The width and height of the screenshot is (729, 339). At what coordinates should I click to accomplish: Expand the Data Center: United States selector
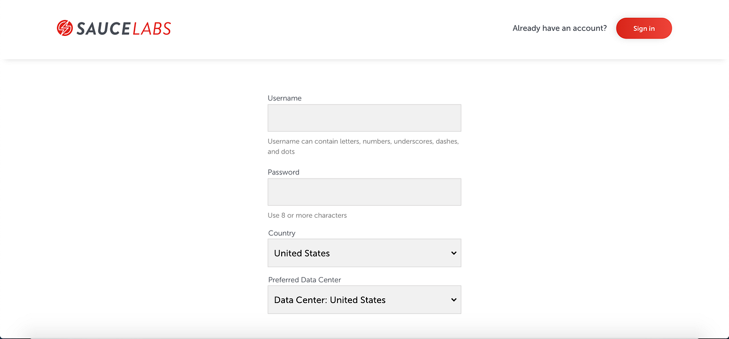[x=364, y=300]
